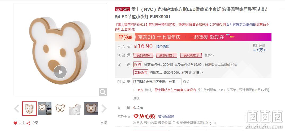The height and width of the screenshot is (131, 285).
Task: Open 雷士照明京东自营官方旗舰店 store link
Action: coord(175,90)
